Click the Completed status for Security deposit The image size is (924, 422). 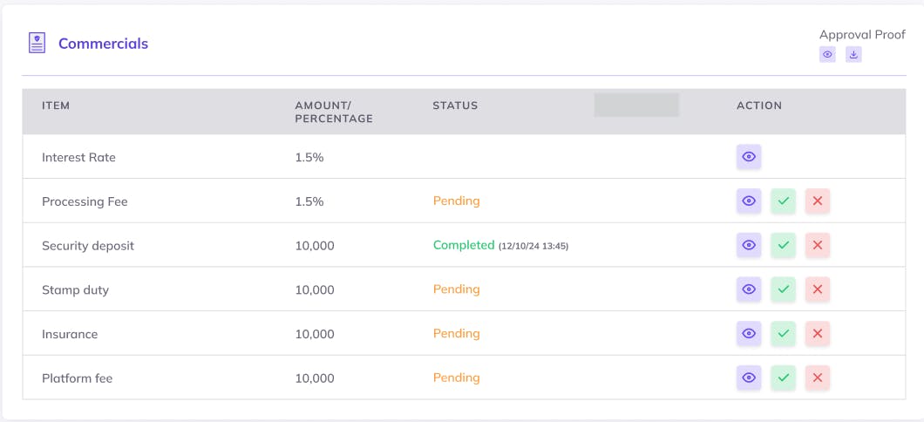[x=464, y=245]
